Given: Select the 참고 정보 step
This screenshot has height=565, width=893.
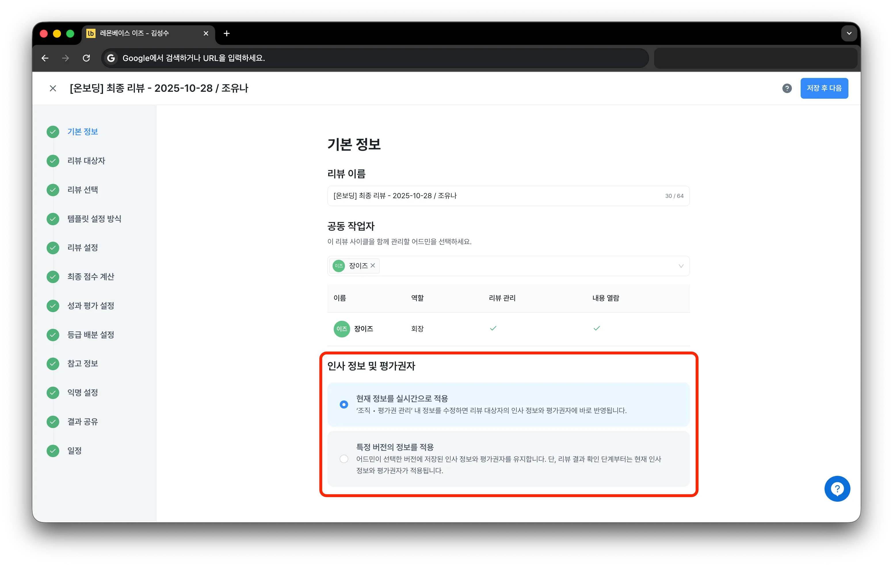Looking at the screenshot, I should tap(83, 363).
